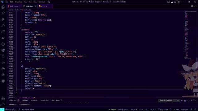
Task: Open the Extensions view
Action: [3, 31]
